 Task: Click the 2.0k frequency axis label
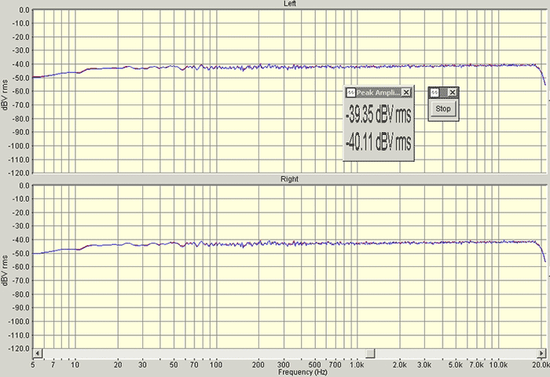(399, 365)
